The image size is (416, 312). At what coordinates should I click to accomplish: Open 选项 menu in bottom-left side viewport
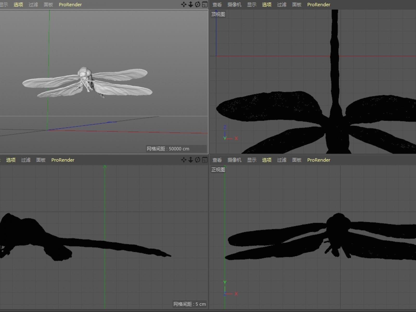click(11, 160)
